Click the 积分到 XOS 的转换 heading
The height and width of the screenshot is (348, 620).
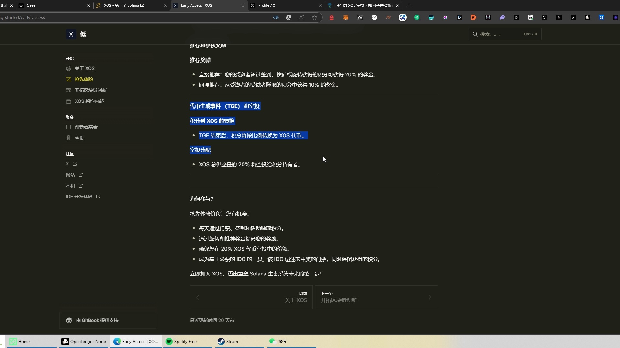pyautogui.click(x=212, y=121)
